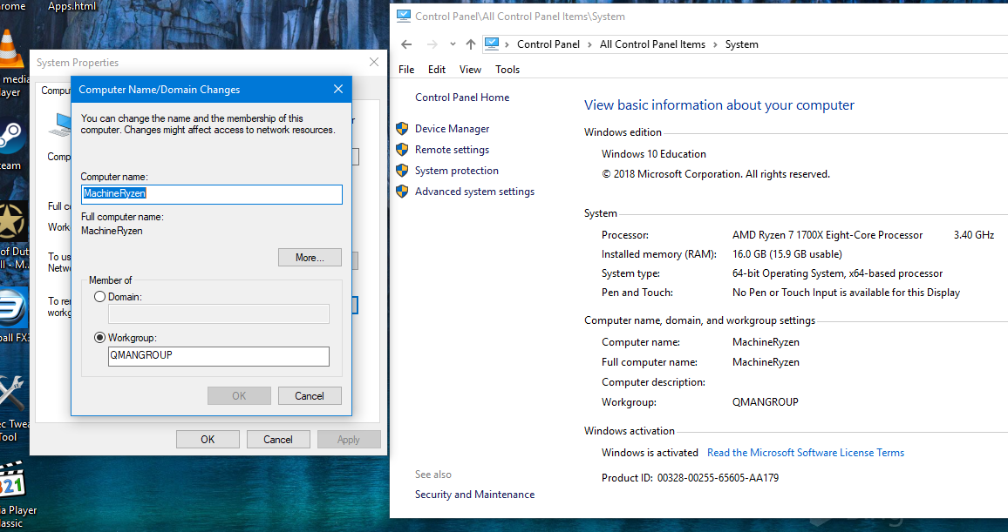Click the Forward arrow in Control Panel
The width and height of the screenshot is (1008, 532).
432,44
